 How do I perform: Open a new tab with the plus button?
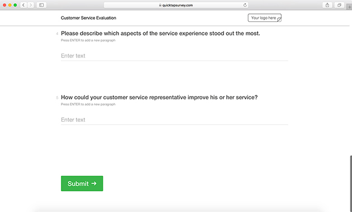click(349, 7)
